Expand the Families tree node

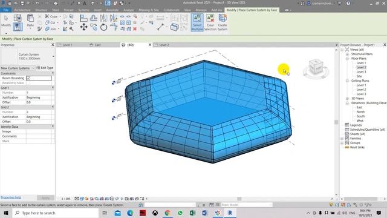tap(342, 139)
